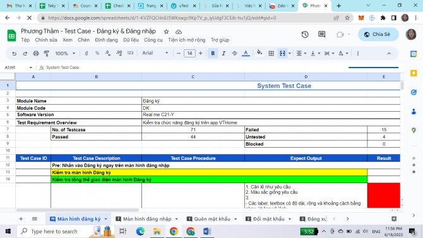The width and height of the screenshot is (423, 238).
Task: Open horizontal align dropdown
Action: (x=301, y=54)
